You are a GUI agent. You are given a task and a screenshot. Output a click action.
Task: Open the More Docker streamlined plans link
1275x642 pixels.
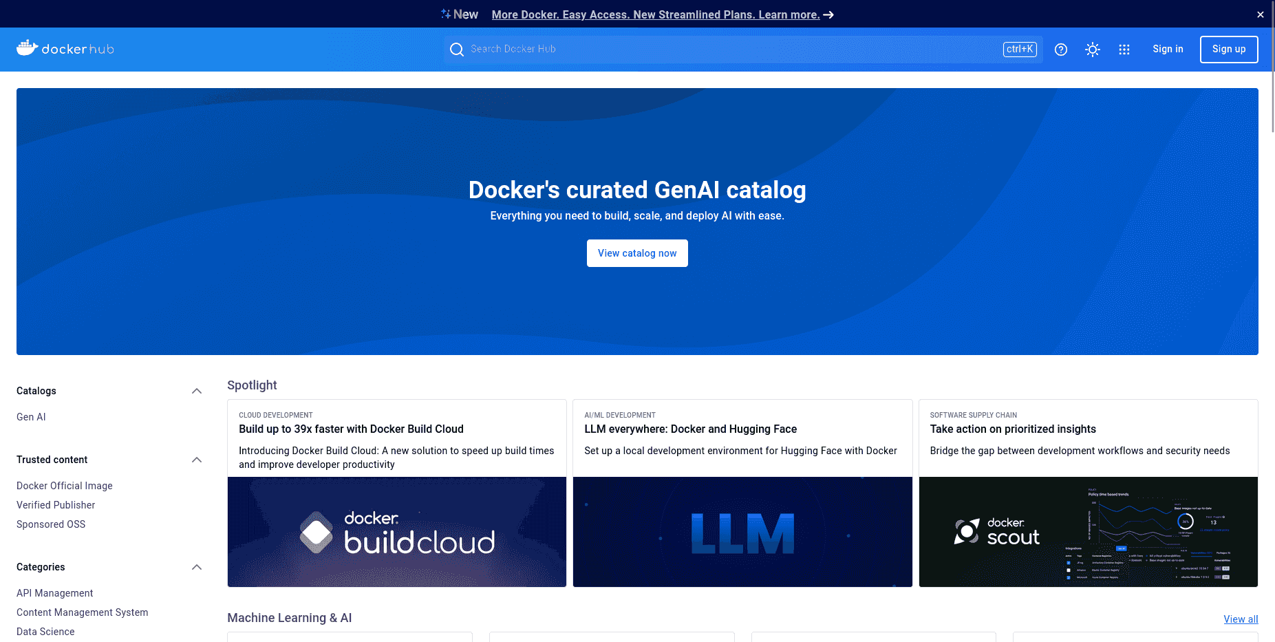(x=656, y=14)
